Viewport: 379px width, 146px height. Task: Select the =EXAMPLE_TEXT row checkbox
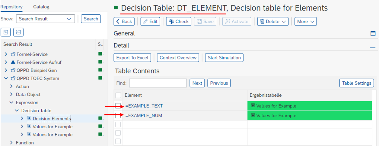point(118,106)
